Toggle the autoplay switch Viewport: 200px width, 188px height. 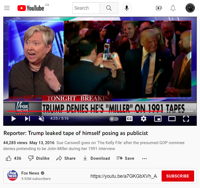(x=114, y=119)
